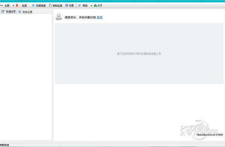Click the green home icon for 关于
This screenshot has width=225, height=147.
click(x=95, y=6)
